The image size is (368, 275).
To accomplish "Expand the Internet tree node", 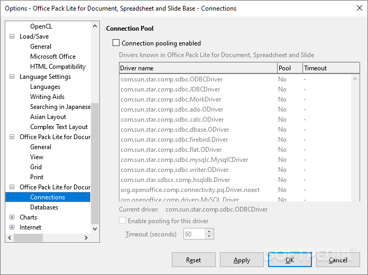I will 12,227.
